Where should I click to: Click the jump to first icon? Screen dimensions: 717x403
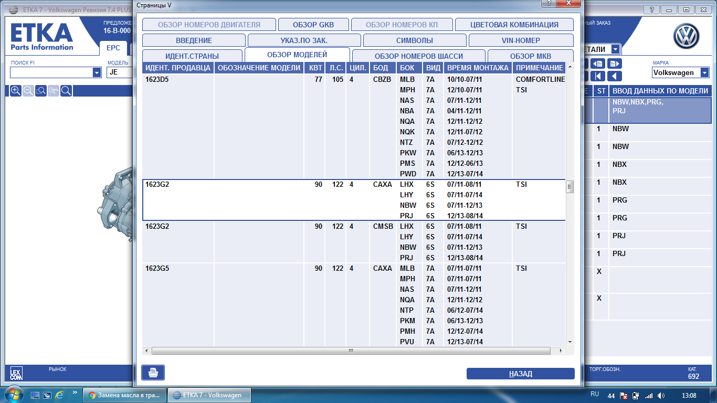point(598,76)
